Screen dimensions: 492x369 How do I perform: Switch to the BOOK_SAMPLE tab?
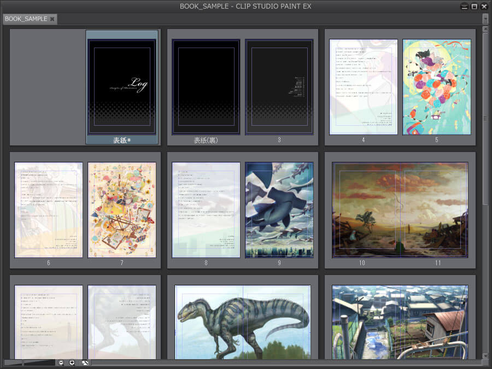[x=26, y=19]
